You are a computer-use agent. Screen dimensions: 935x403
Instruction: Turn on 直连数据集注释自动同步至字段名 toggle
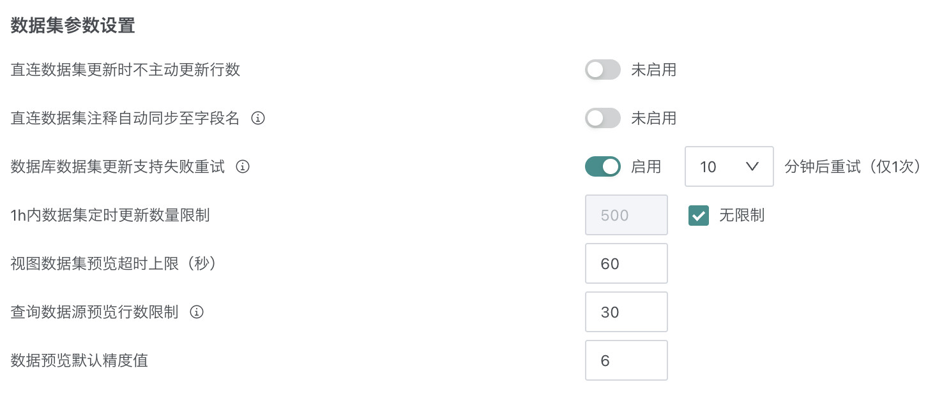pos(602,118)
